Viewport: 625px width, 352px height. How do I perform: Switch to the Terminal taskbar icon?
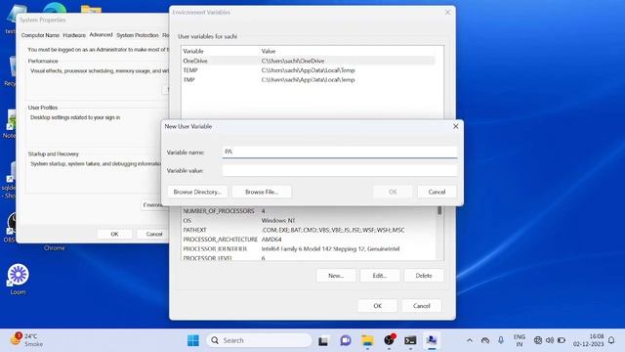point(410,340)
